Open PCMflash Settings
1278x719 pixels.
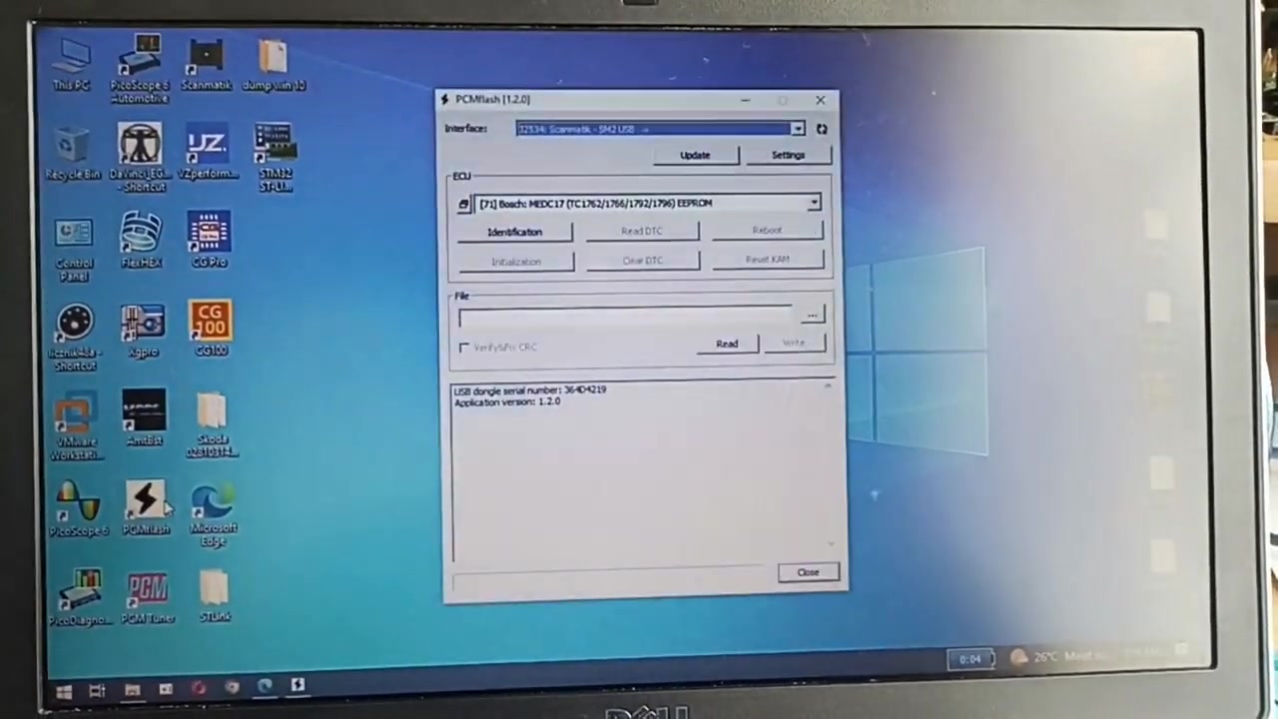click(788, 156)
